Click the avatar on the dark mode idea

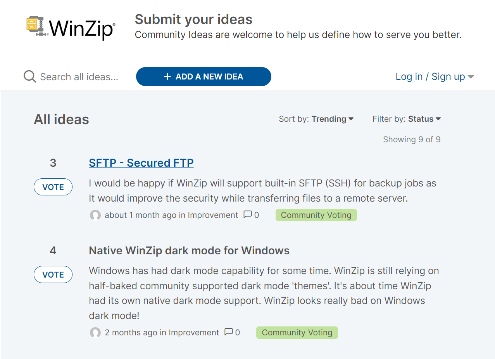tap(95, 333)
